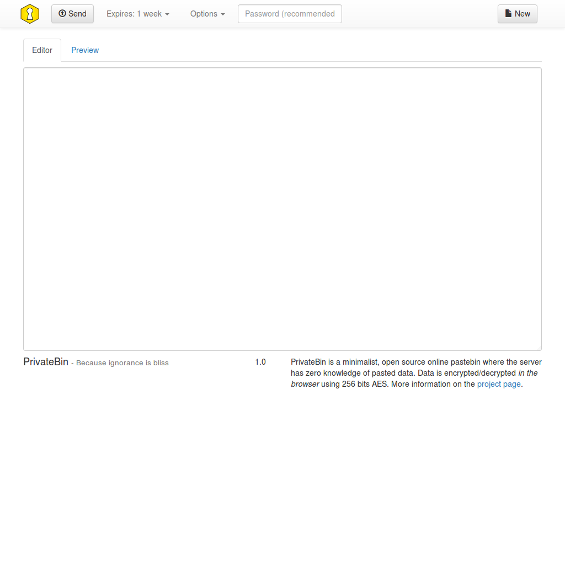The width and height of the screenshot is (565, 565).
Task: Click the Send toolbar control
Action: click(x=72, y=13)
